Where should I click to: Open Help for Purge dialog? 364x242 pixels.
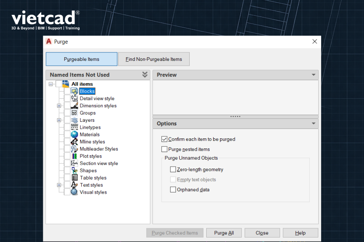[x=301, y=233]
